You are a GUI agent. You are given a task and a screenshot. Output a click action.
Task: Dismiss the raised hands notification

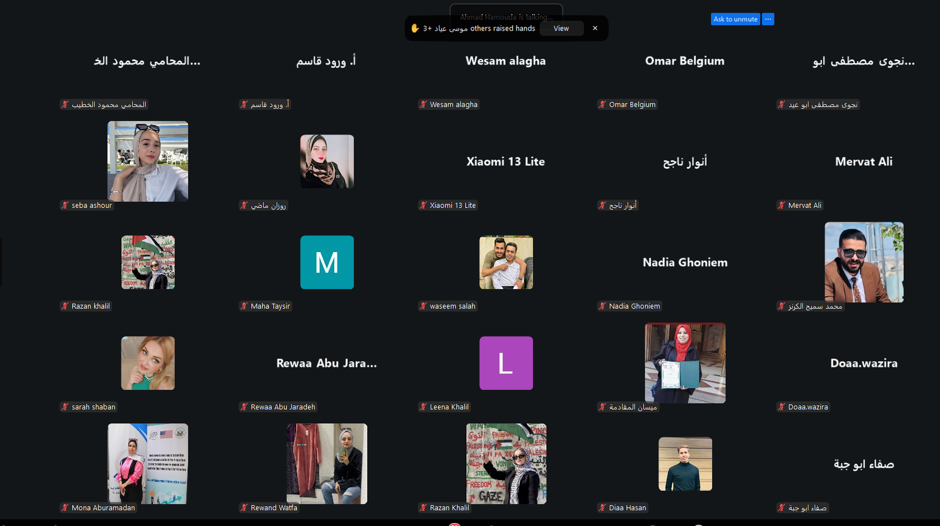[x=595, y=28]
